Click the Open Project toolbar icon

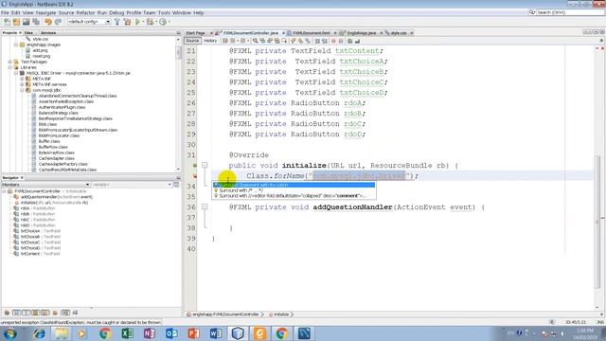(x=26, y=22)
